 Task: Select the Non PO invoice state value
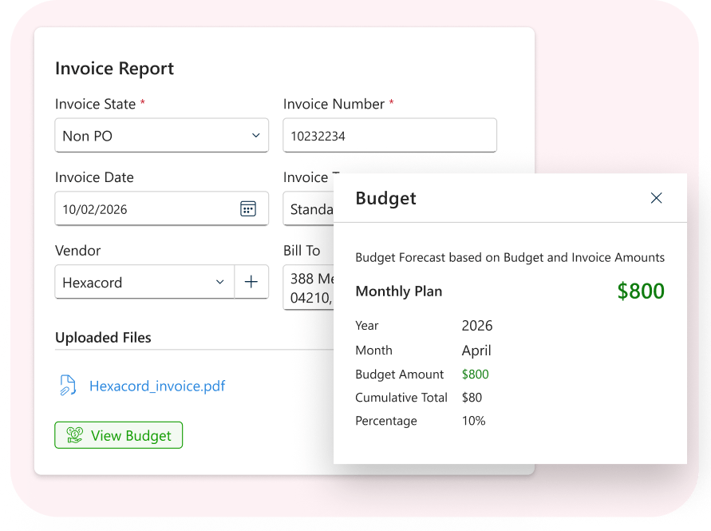point(88,136)
